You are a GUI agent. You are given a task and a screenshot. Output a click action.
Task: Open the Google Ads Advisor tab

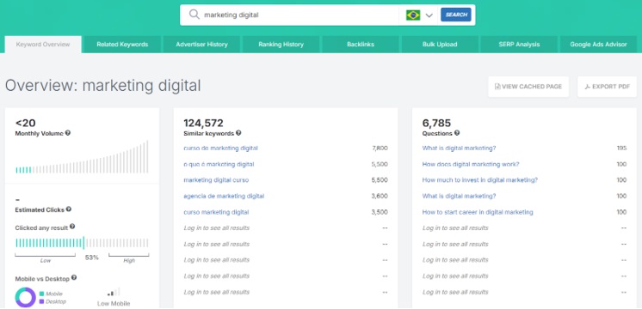598,45
